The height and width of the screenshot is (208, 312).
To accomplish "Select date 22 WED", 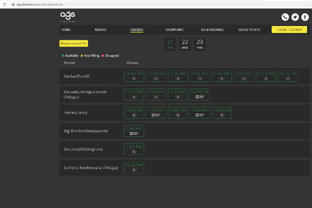I will [185, 44].
